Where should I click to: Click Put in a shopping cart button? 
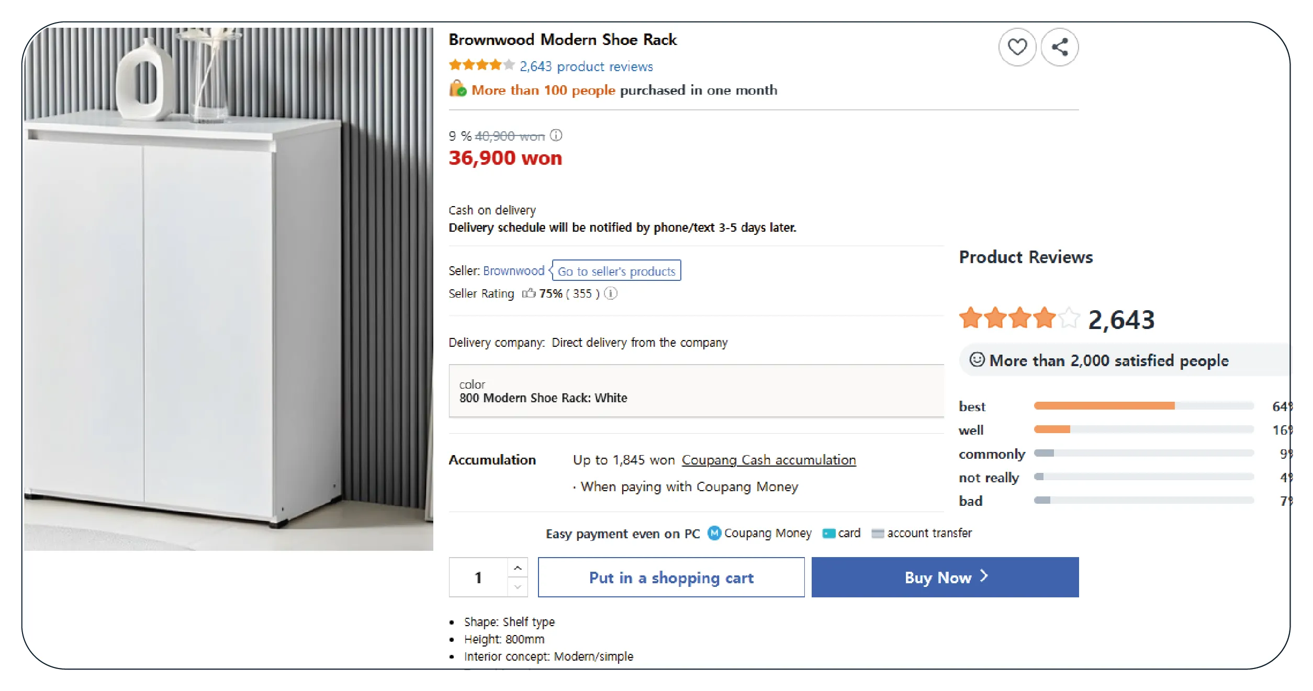(671, 577)
